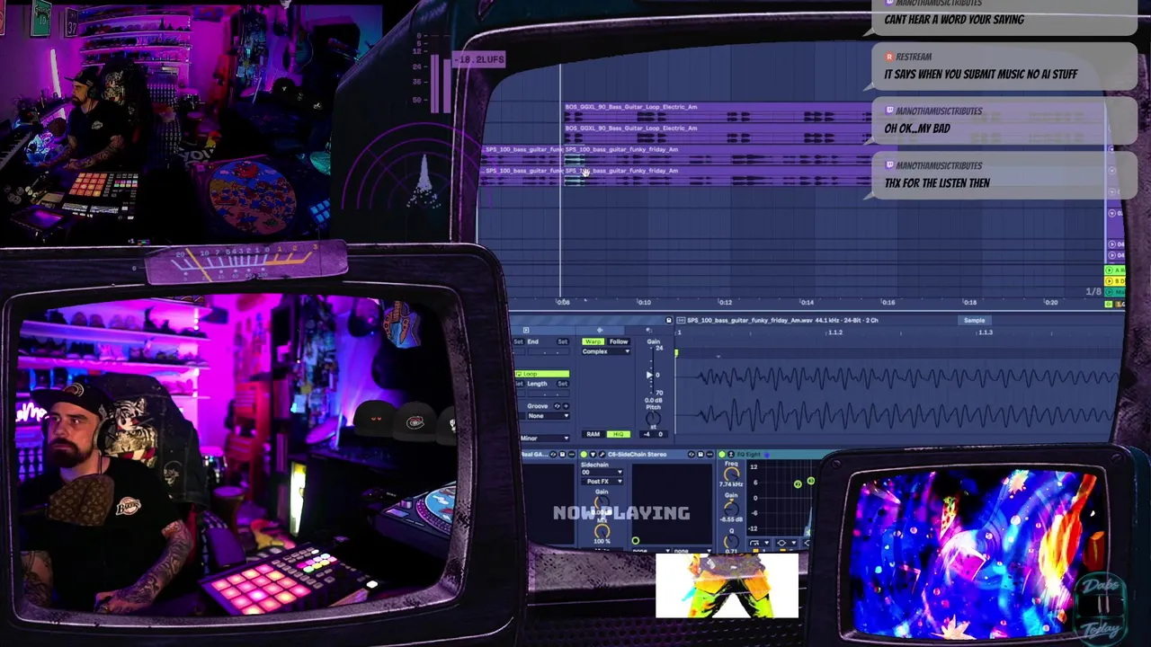Open left 'none' dropdown under C6-SideChain
Screen dimensions: 1151x647
coord(652,551)
